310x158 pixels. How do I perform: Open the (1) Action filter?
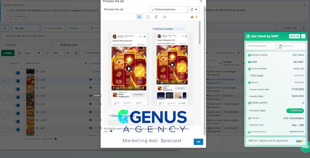tap(77, 28)
